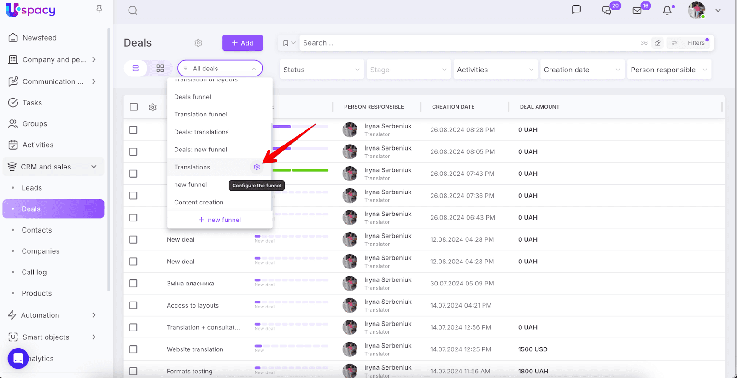Select the Access to layouts checkbox
Screen dimensions: 737x378
click(134, 306)
